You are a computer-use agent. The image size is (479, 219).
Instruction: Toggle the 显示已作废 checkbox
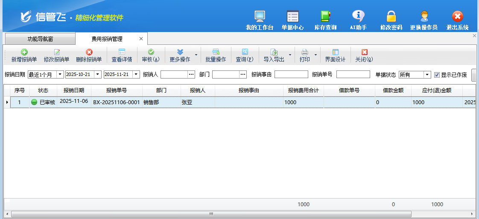point(437,75)
